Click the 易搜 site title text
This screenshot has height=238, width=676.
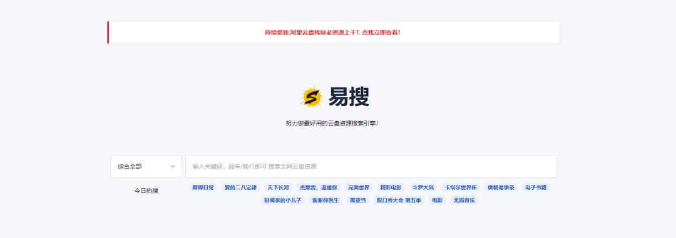click(x=349, y=96)
